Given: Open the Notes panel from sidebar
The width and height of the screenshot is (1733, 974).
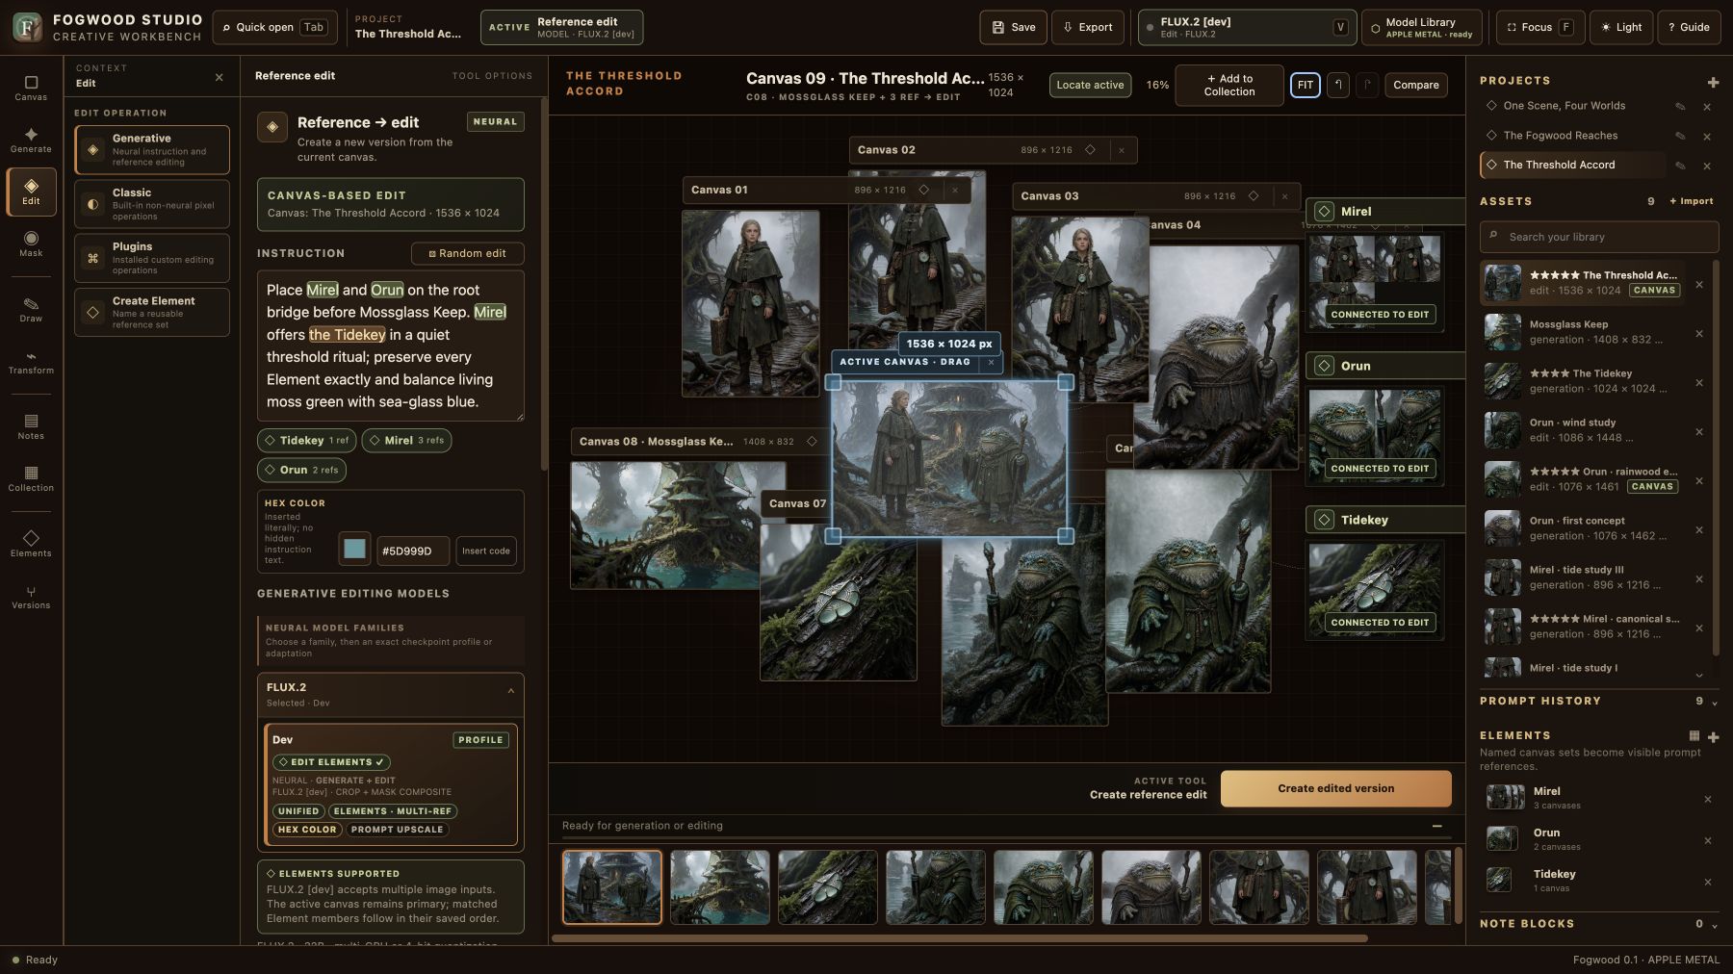Looking at the screenshot, I should point(31,426).
